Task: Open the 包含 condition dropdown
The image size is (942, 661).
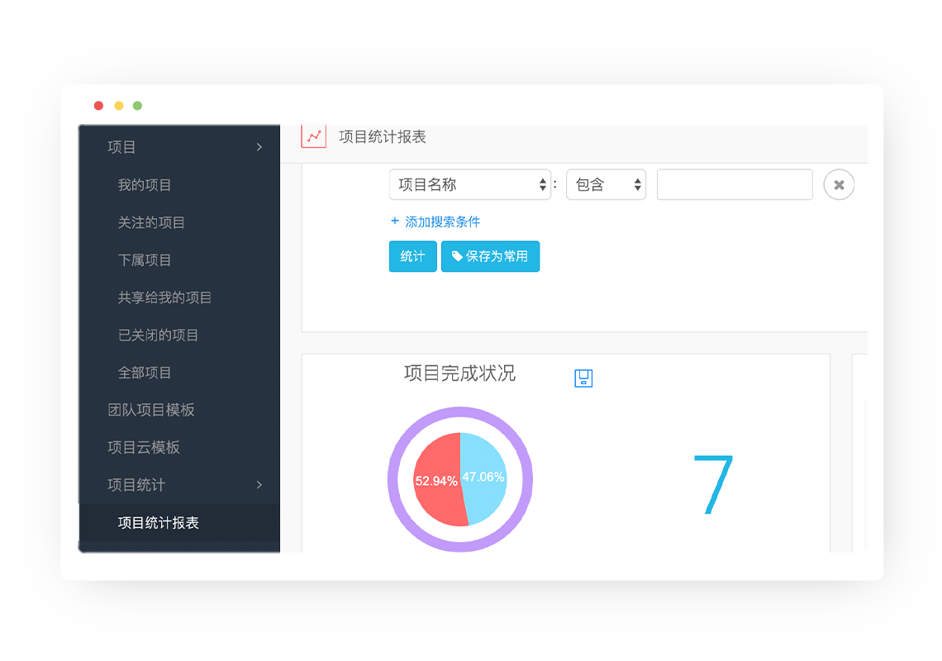Action: (607, 184)
